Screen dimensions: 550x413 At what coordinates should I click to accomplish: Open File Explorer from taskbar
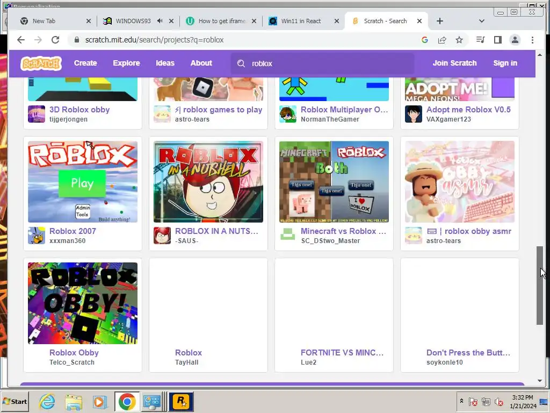(74, 401)
